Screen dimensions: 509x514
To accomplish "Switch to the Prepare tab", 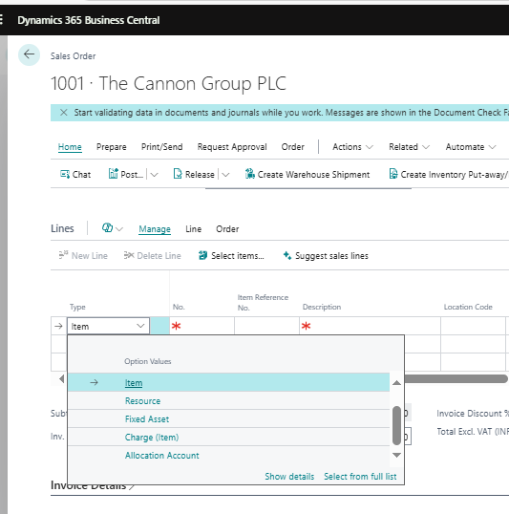I will (111, 147).
